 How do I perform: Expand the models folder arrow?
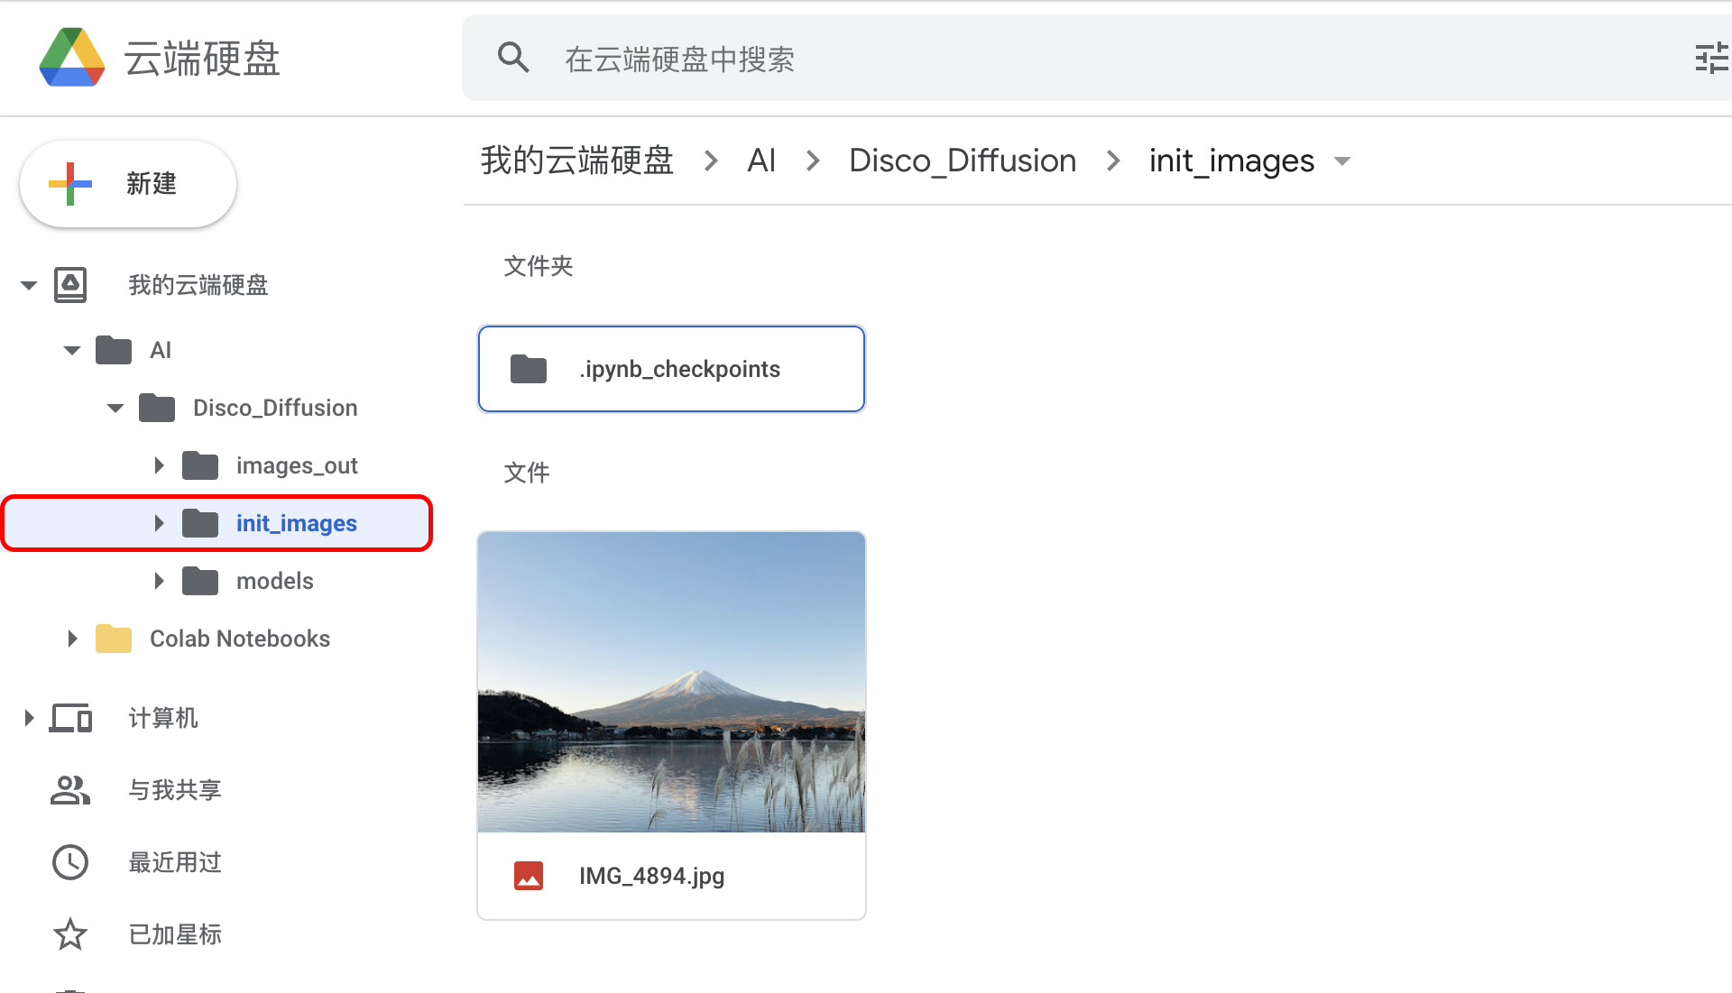pos(159,581)
